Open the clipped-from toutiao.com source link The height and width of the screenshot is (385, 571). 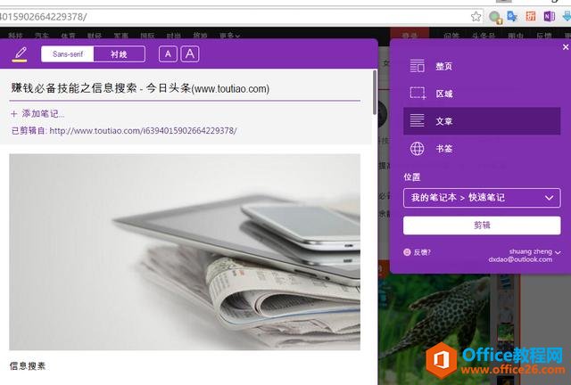point(143,131)
